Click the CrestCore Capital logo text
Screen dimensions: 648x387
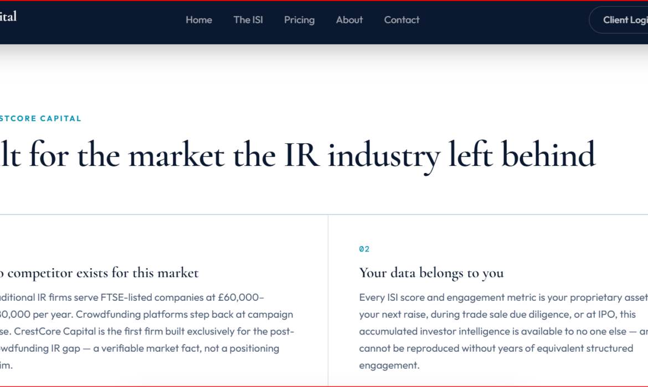8,17
